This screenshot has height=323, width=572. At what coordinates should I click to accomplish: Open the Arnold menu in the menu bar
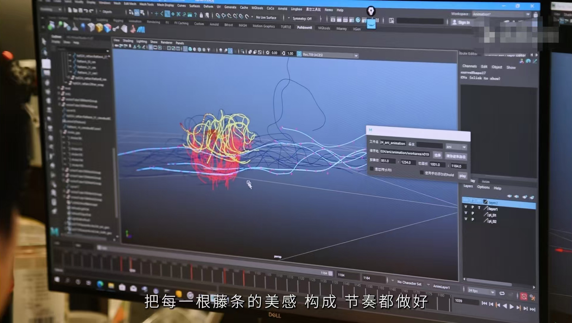click(282, 9)
